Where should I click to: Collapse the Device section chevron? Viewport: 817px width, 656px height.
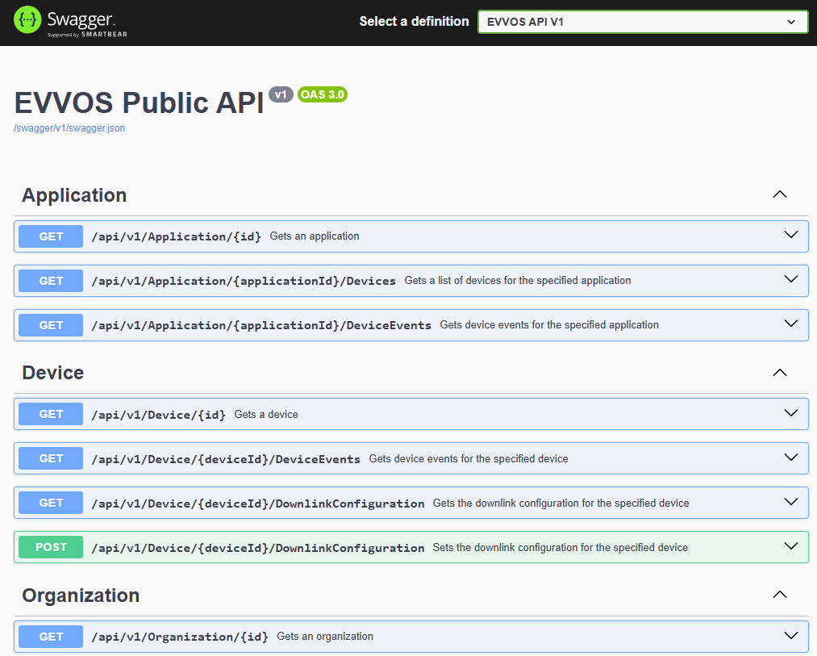[779, 372]
